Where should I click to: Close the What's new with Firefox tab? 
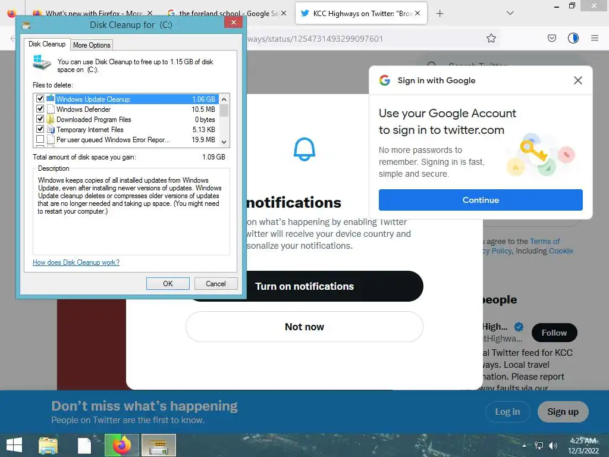click(150, 13)
